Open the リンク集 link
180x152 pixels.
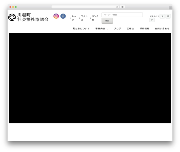coord(95,18)
